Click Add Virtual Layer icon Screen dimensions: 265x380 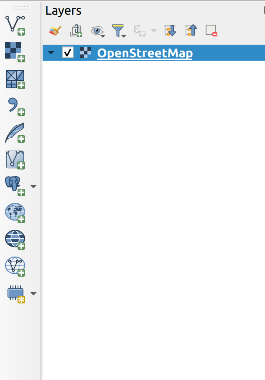(15, 160)
